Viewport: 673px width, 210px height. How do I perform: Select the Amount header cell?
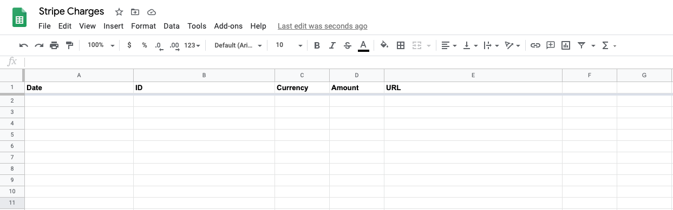pos(357,87)
